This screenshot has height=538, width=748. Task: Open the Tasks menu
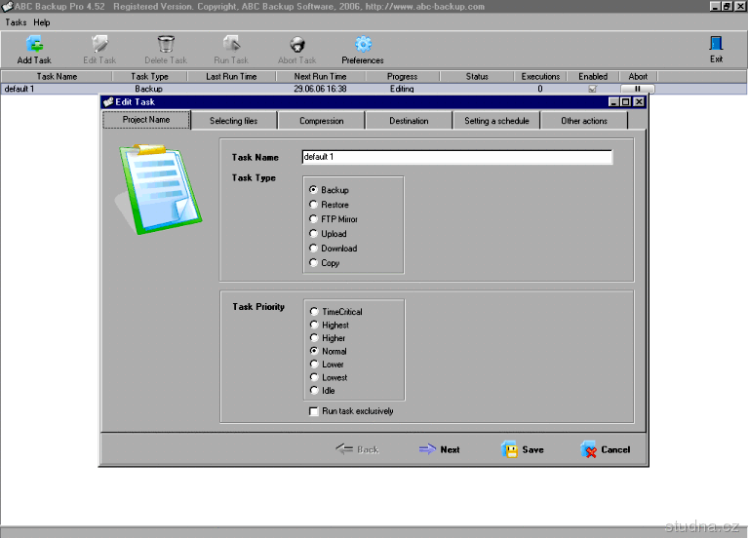pyautogui.click(x=16, y=21)
